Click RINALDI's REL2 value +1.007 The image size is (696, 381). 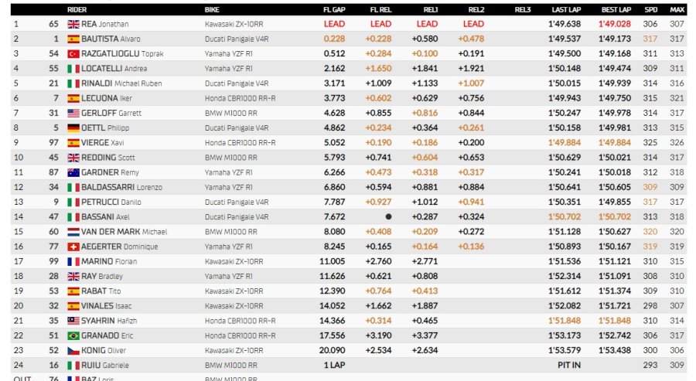tap(471, 83)
